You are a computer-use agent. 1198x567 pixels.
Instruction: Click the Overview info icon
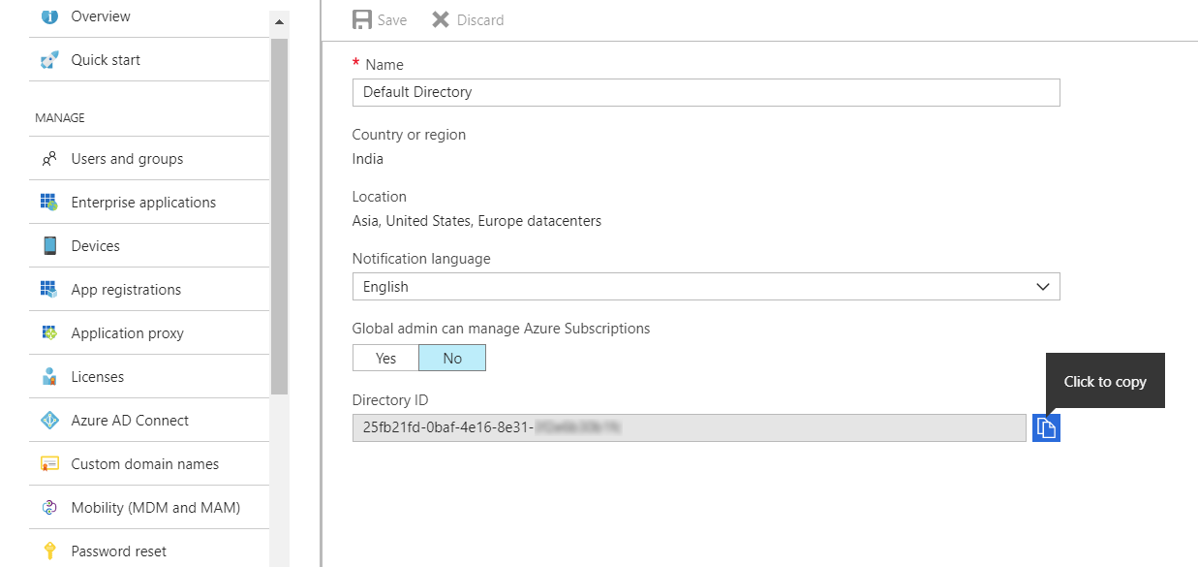49,16
